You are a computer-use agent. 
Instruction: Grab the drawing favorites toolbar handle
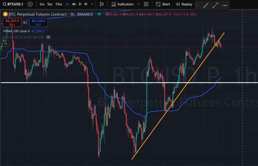[198, 5]
